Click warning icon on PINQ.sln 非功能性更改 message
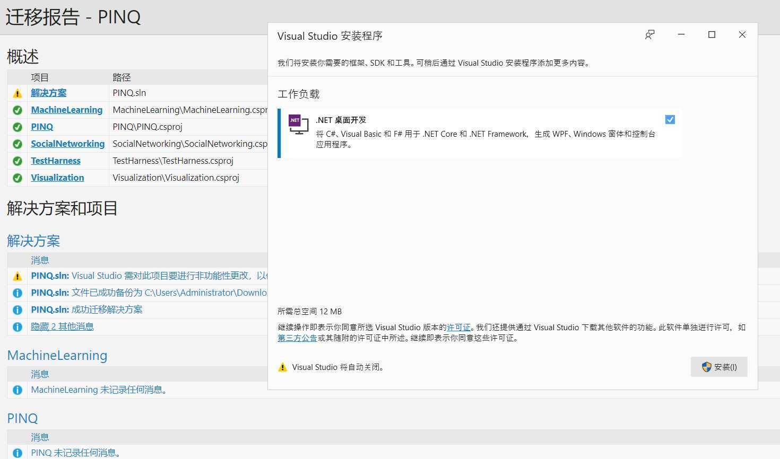Screen dimensions: 780x459 (x=18, y=276)
